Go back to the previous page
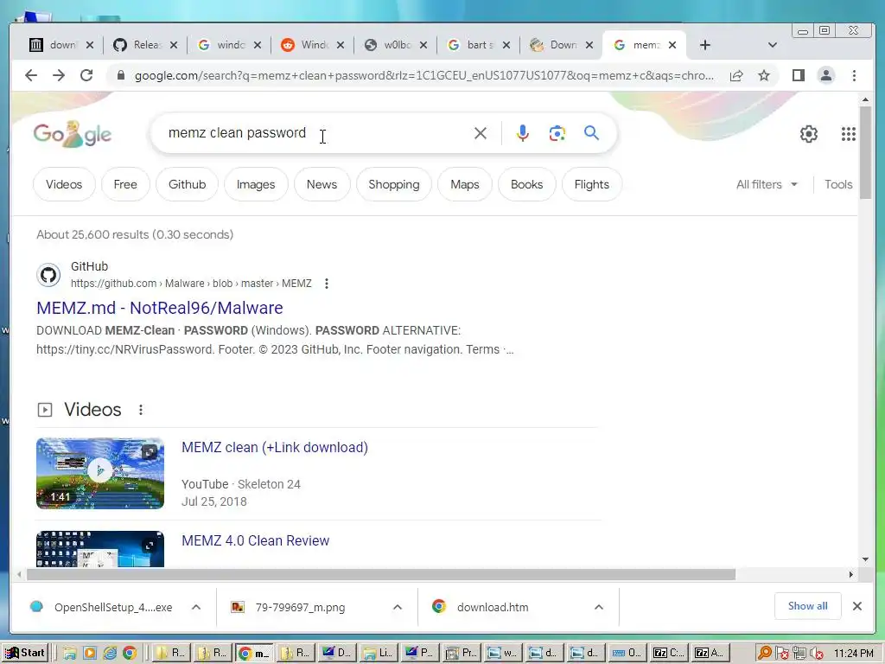The image size is (885, 664). click(x=31, y=75)
